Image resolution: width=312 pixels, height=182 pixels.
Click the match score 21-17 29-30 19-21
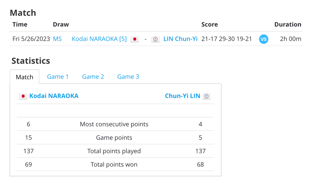pos(227,39)
